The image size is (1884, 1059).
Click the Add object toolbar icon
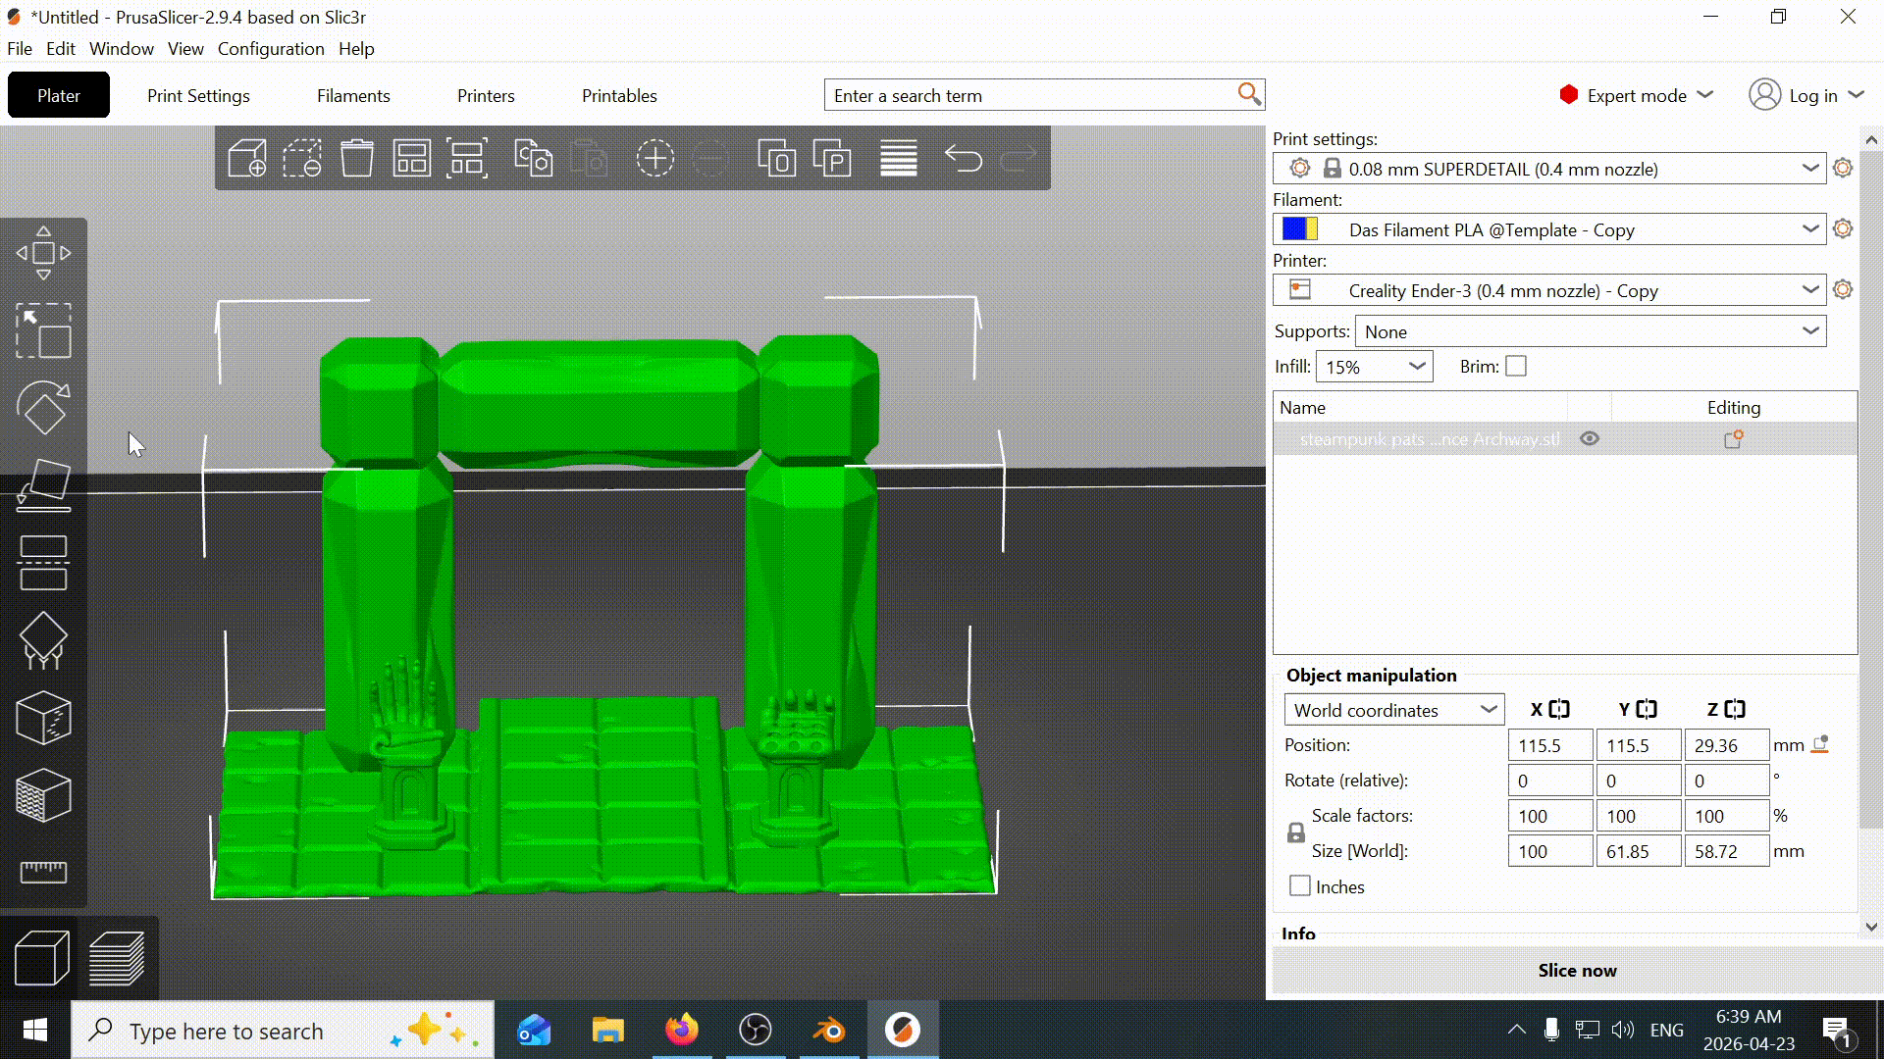(247, 158)
